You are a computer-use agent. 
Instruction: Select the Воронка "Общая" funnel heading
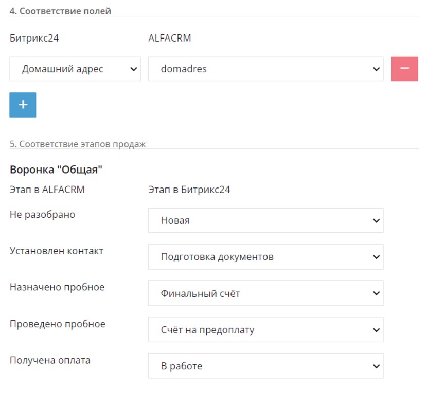click(x=56, y=170)
